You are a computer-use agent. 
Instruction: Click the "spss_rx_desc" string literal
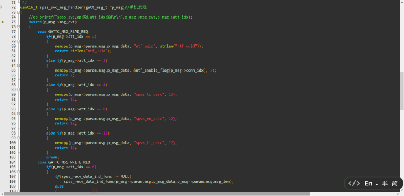149,119
